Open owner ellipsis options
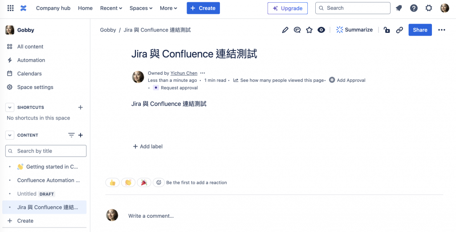The height and width of the screenshot is (232, 456). coord(203,73)
